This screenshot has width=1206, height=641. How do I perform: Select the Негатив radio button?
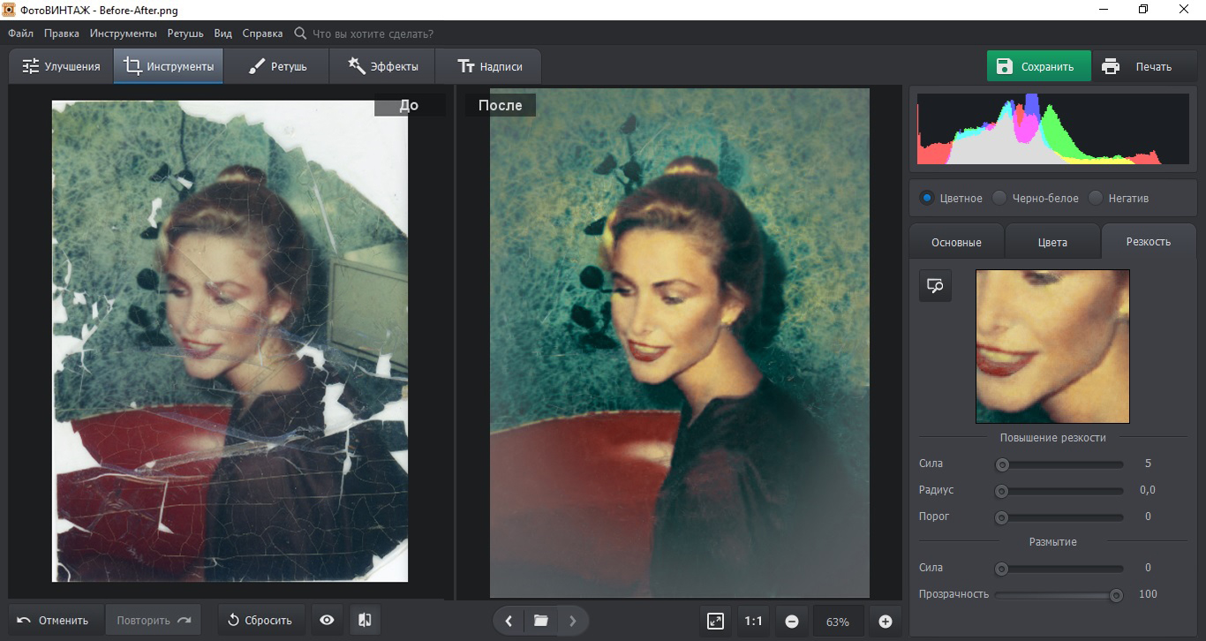tap(1096, 198)
